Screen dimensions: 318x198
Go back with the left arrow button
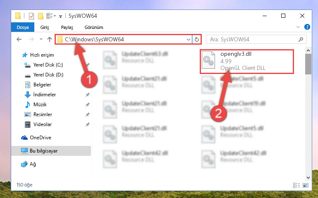[x=19, y=39]
